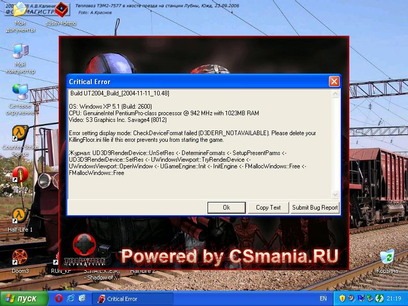The width and height of the screenshot is (408, 306).
Task: Open the пуск Start menu
Action: click(24, 298)
